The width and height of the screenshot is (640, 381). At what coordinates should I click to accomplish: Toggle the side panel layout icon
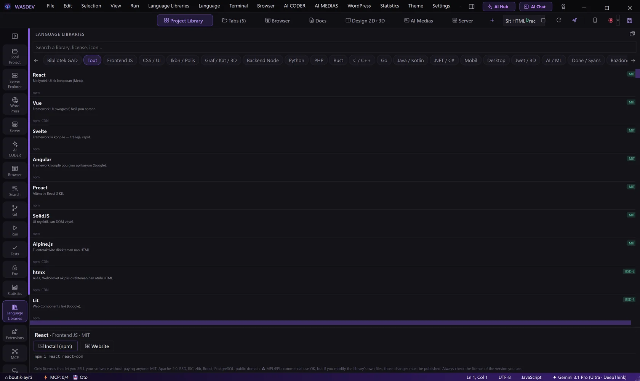pyautogui.click(x=472, y=6)
